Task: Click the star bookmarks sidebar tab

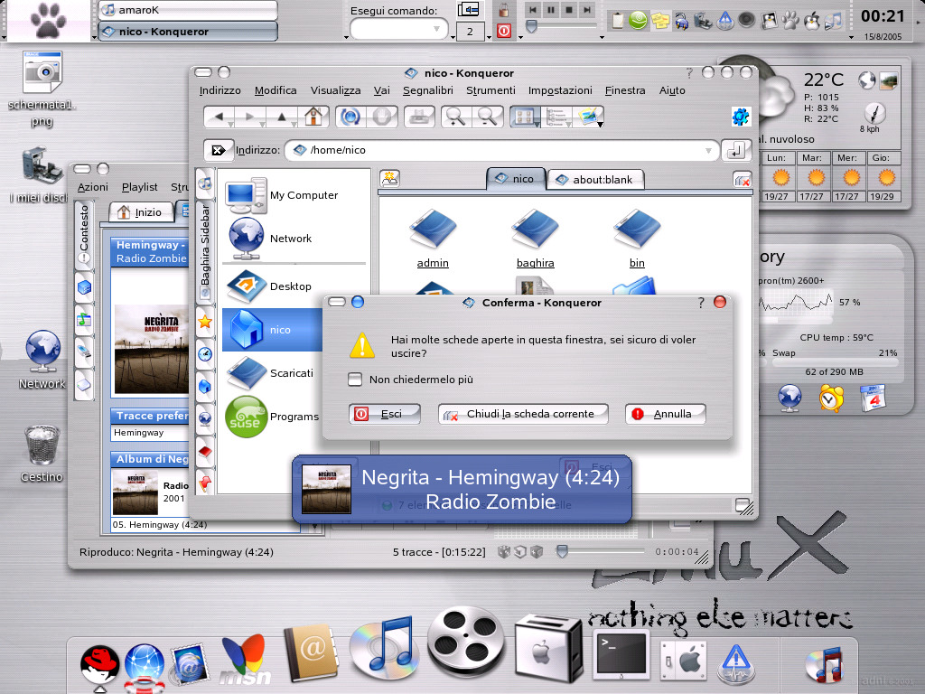Action: click(x=205, y=322)
